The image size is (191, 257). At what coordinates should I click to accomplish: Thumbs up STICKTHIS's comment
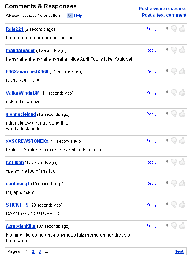[x=182, y=204]
